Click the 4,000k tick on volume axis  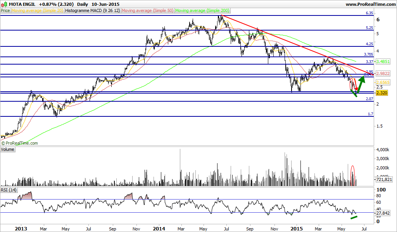[x=383, y=150]
